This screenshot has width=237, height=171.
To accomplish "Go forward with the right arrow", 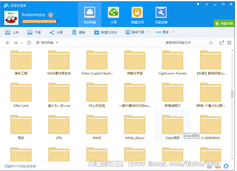I will tap(16, 43).
